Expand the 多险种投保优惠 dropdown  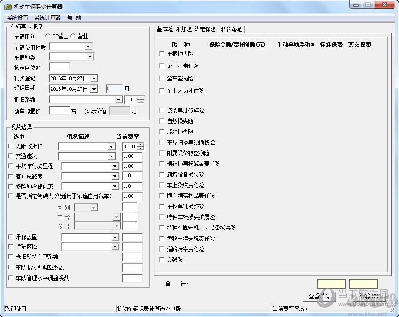click(x=115, y=186)
